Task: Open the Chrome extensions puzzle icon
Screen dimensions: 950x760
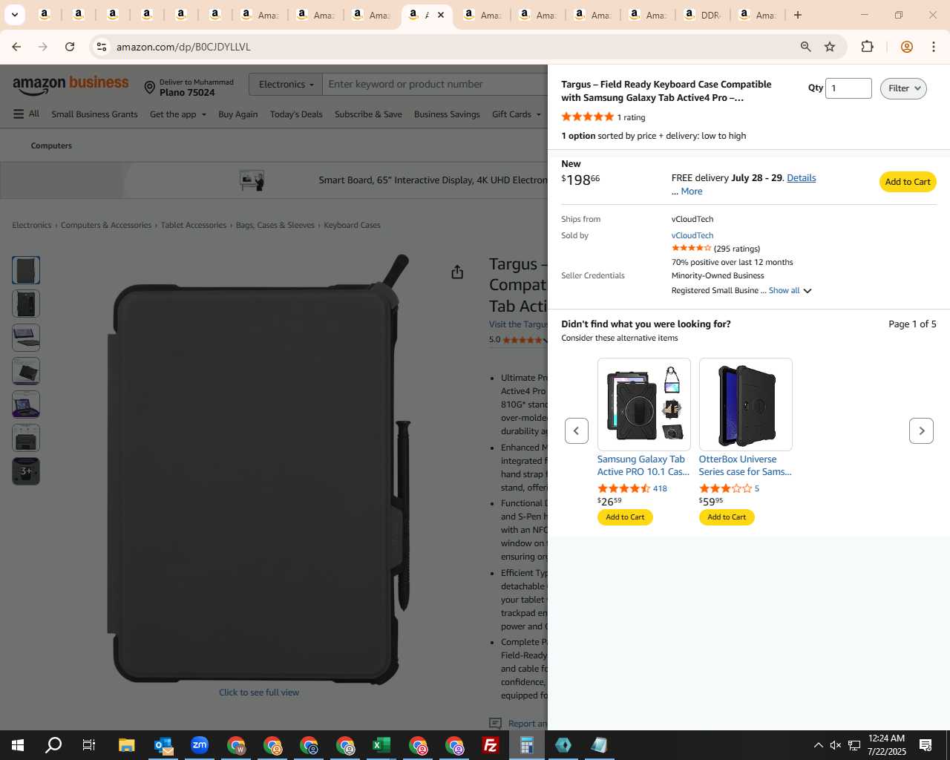Action: [x=867, y=47]
